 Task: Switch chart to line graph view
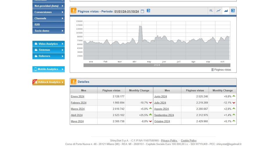pos(218,11)
